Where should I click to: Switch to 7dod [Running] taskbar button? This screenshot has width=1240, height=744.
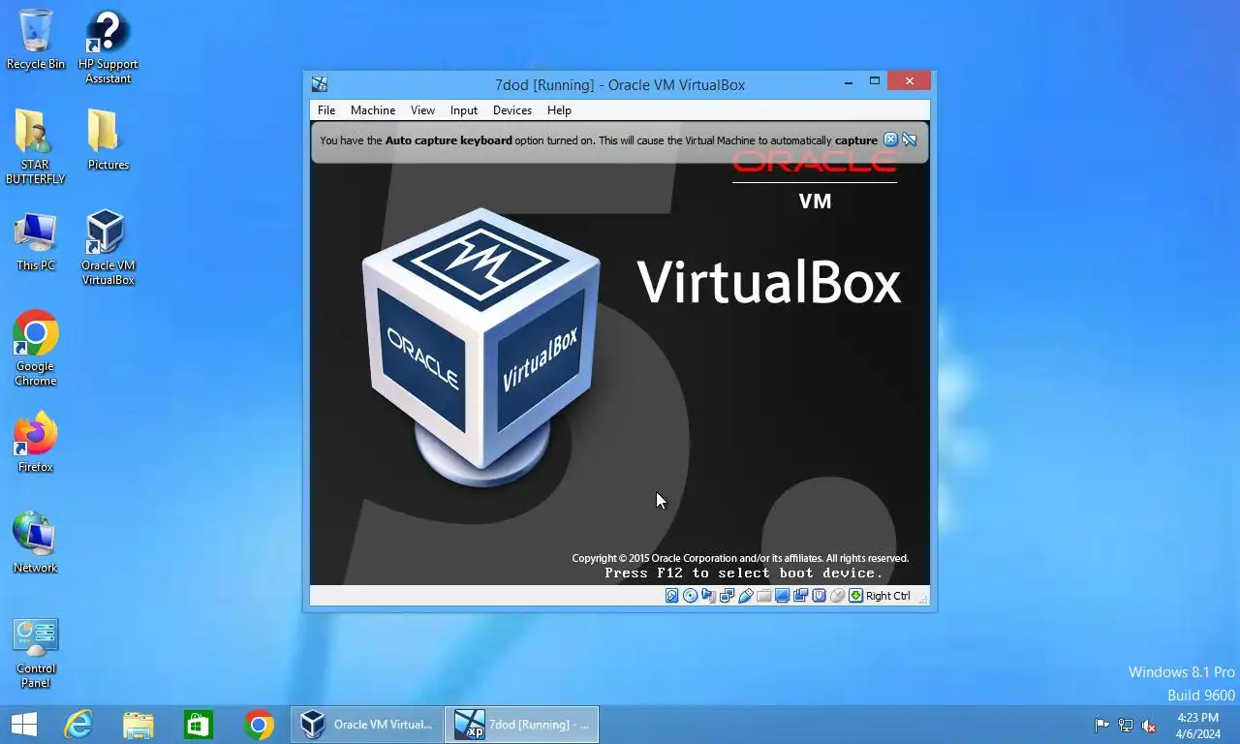522,725
